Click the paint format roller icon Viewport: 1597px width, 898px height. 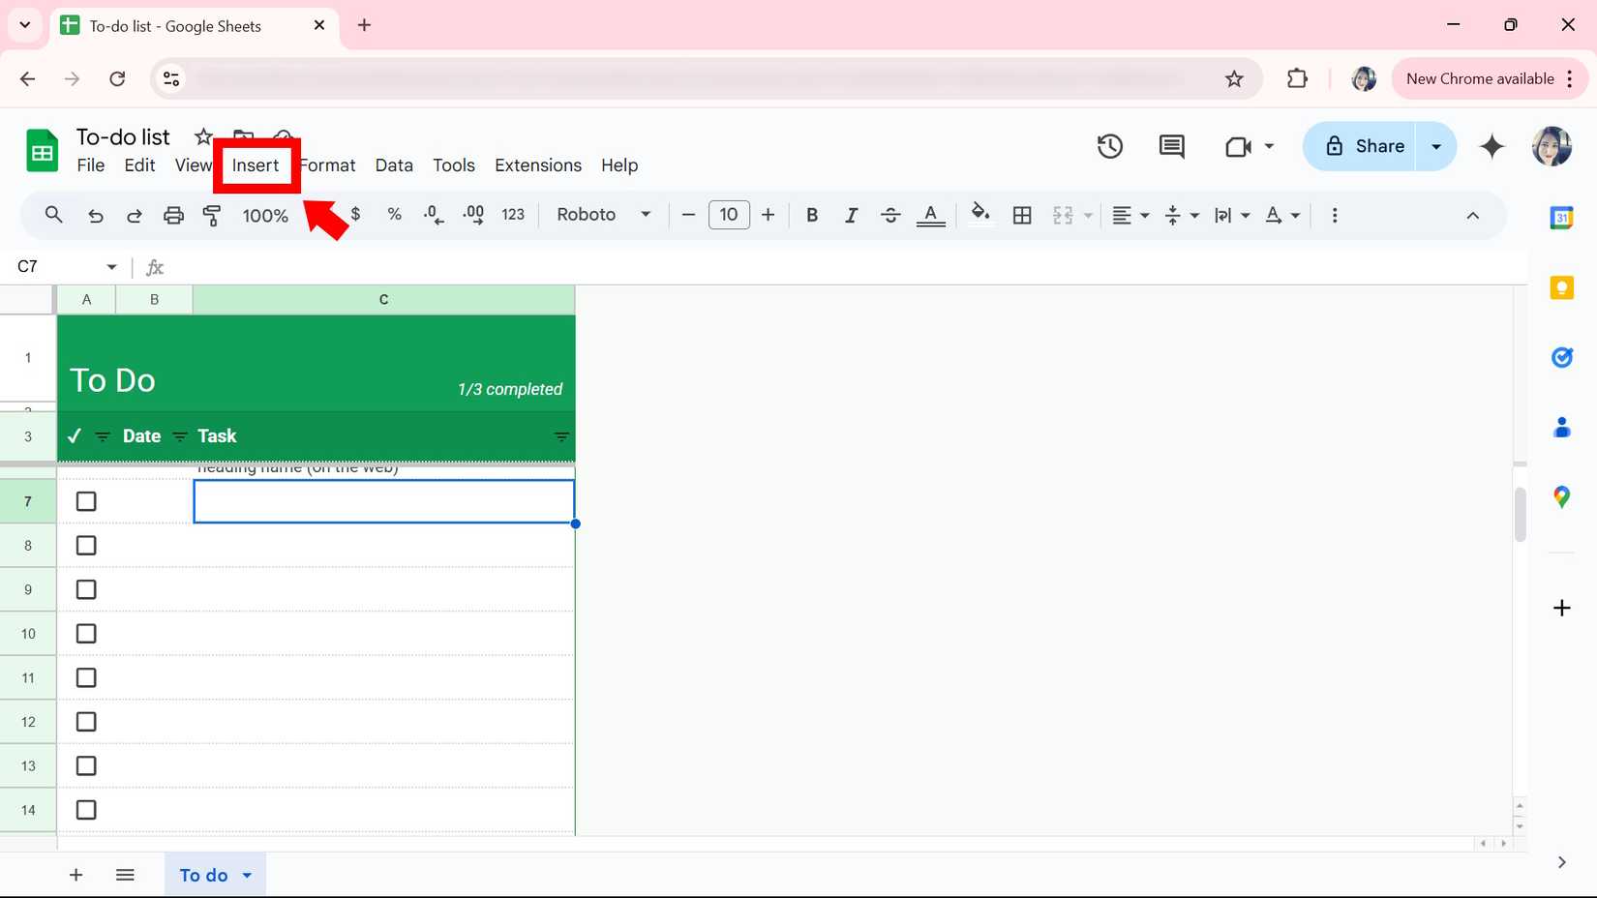(212, 215)
